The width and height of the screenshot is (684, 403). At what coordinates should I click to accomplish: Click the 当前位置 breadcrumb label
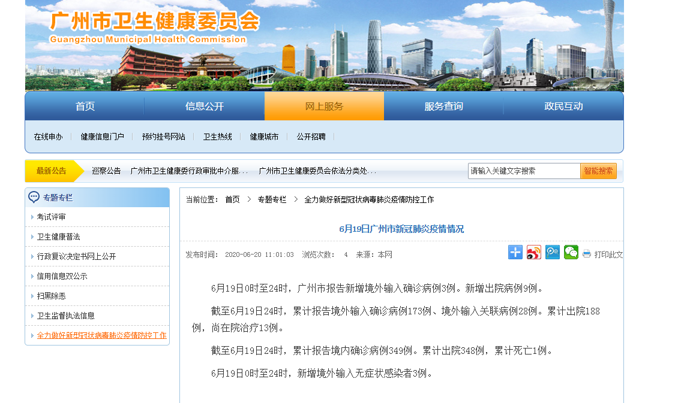[x=202, y=199]
